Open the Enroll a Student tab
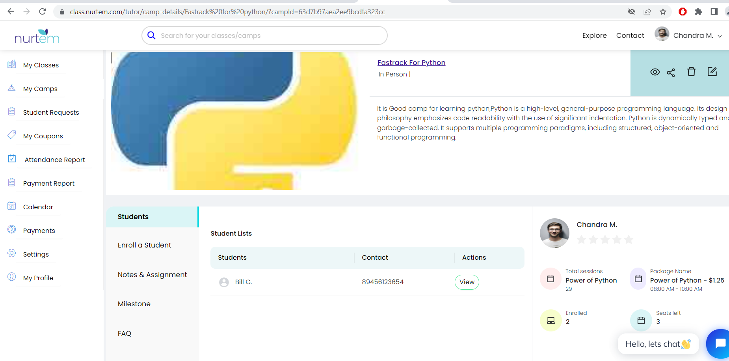This screenshot has height=361, width=729. coord(144,245)
